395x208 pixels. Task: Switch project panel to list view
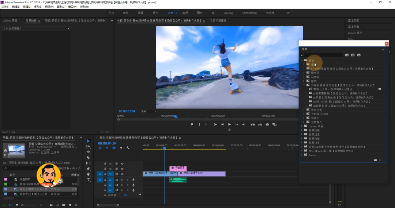pos(11,205)
